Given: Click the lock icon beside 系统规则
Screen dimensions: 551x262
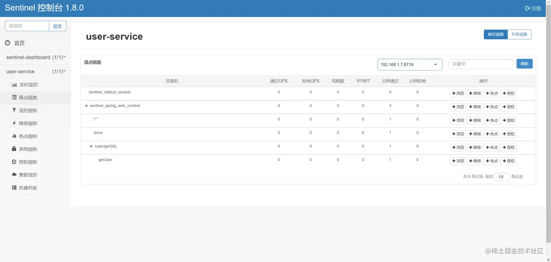Looking at the screenshot, I should [14, 149].
